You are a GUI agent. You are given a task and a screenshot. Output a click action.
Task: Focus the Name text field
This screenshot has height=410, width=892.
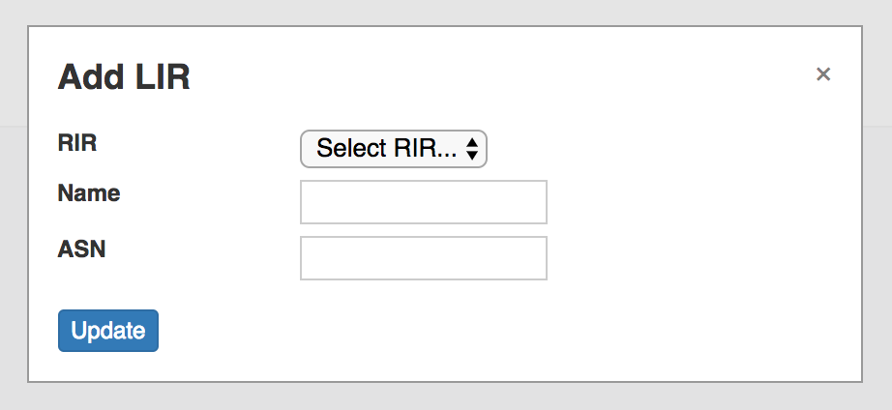(424, 202)
